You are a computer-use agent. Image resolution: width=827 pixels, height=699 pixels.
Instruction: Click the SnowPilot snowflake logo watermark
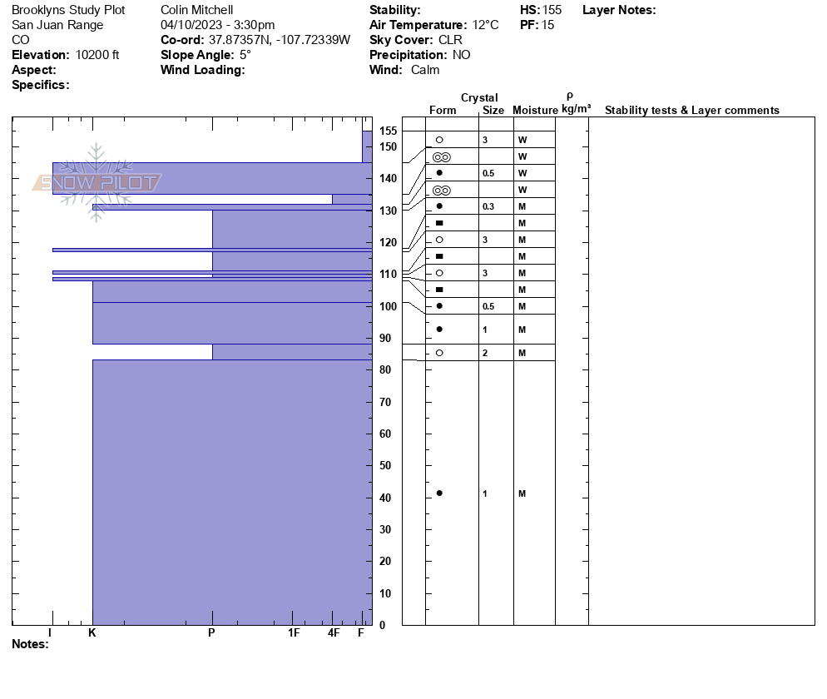click(97, 182)
